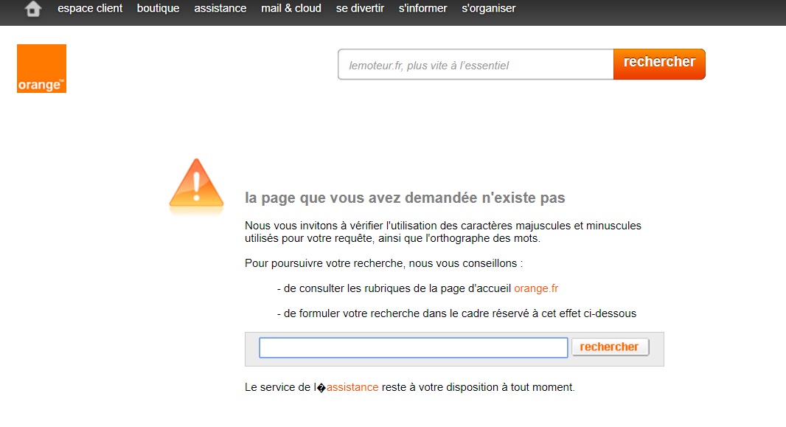Select s'informer in the navigation bar
Image resolution: width=786 pixels, height=427 pixels.
pyautogui.click(x=422, y=9)
